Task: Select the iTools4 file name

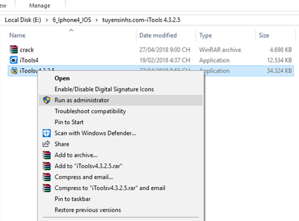Action: 29,60
